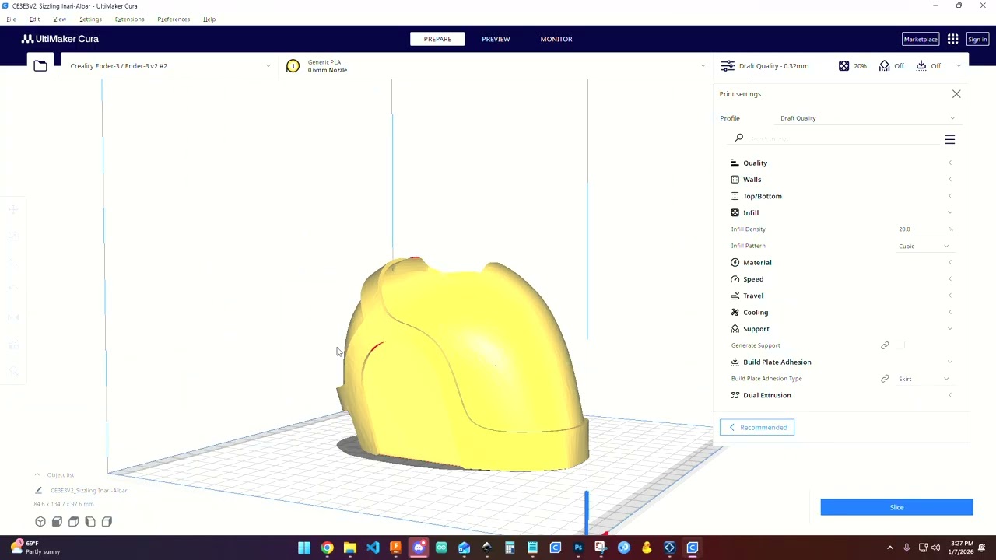Expand the Top/Bottom settings section
The image size is (996, 560).
[842, 196]
